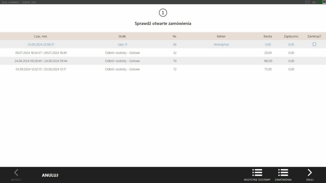Select order dated 03.09.2024 12:02:15
This screenshot has height=183, width=326.
click(41, 69)
